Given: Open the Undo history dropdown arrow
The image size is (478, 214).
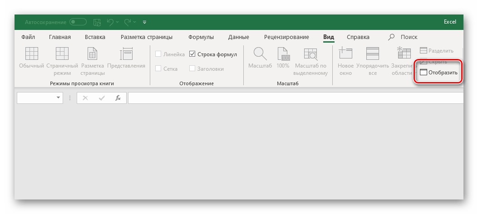Looking at the screenshot, I should [x=118, y=22].
